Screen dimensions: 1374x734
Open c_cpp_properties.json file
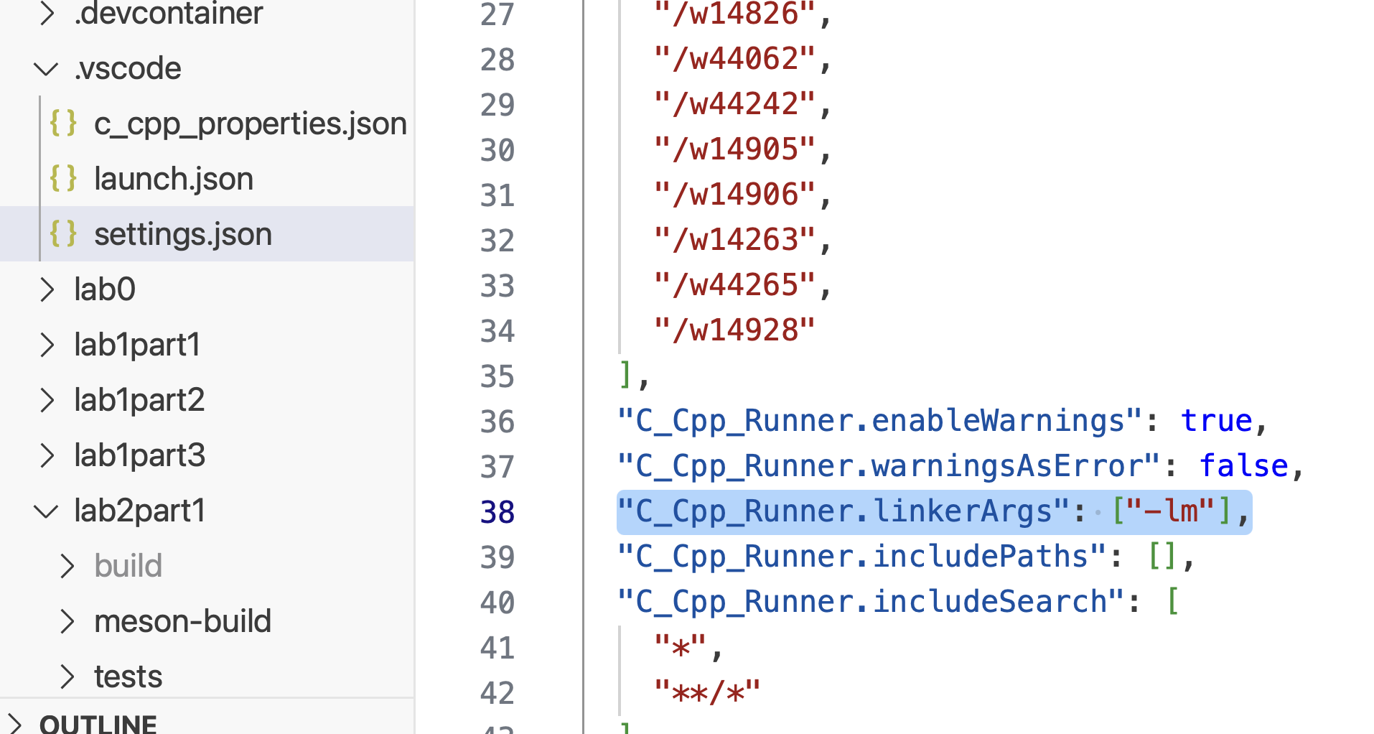click(x=251, y=124)
